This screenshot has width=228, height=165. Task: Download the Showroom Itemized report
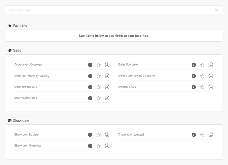click(211, 135)
